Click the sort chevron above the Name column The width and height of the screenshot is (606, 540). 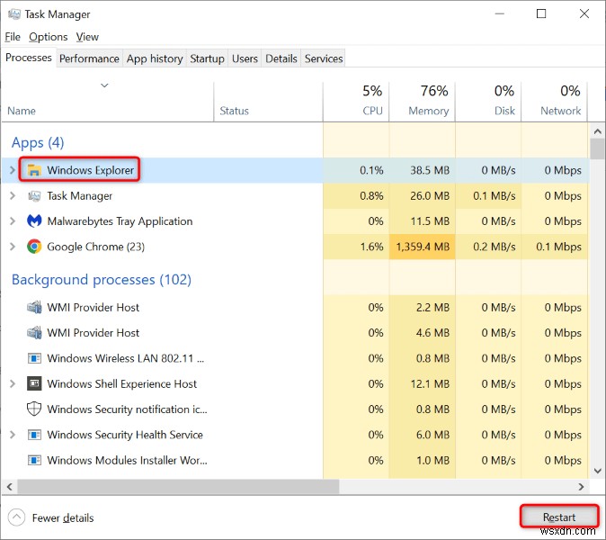tap(104, 85)
